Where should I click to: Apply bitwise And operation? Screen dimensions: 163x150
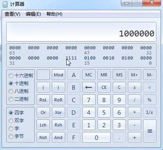click(58, 137)
